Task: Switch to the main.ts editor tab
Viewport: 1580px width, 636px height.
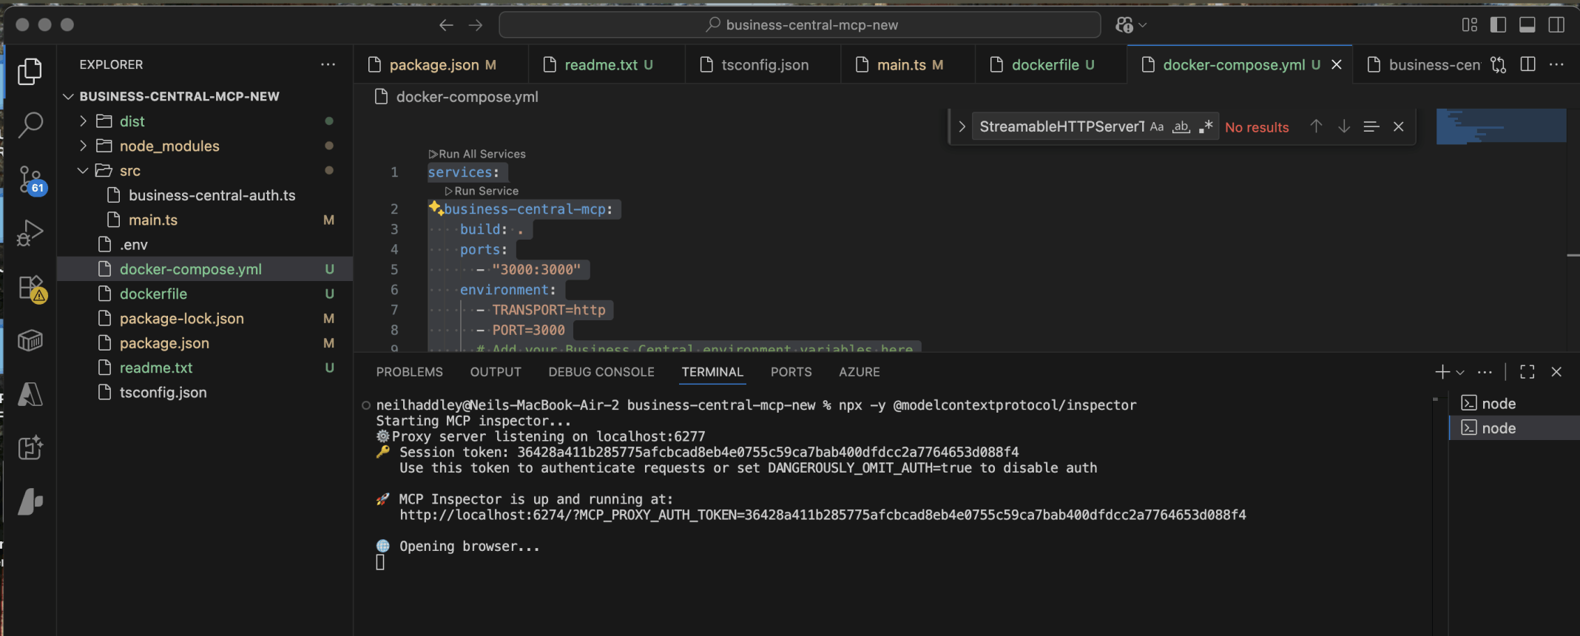Action: 908,65
